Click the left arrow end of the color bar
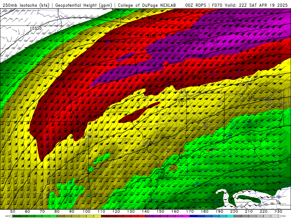Screen dimensions: 291x218 9,216
